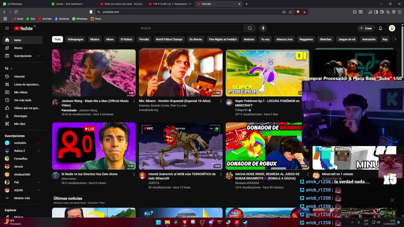Expand the Tú section chevron

11,68
